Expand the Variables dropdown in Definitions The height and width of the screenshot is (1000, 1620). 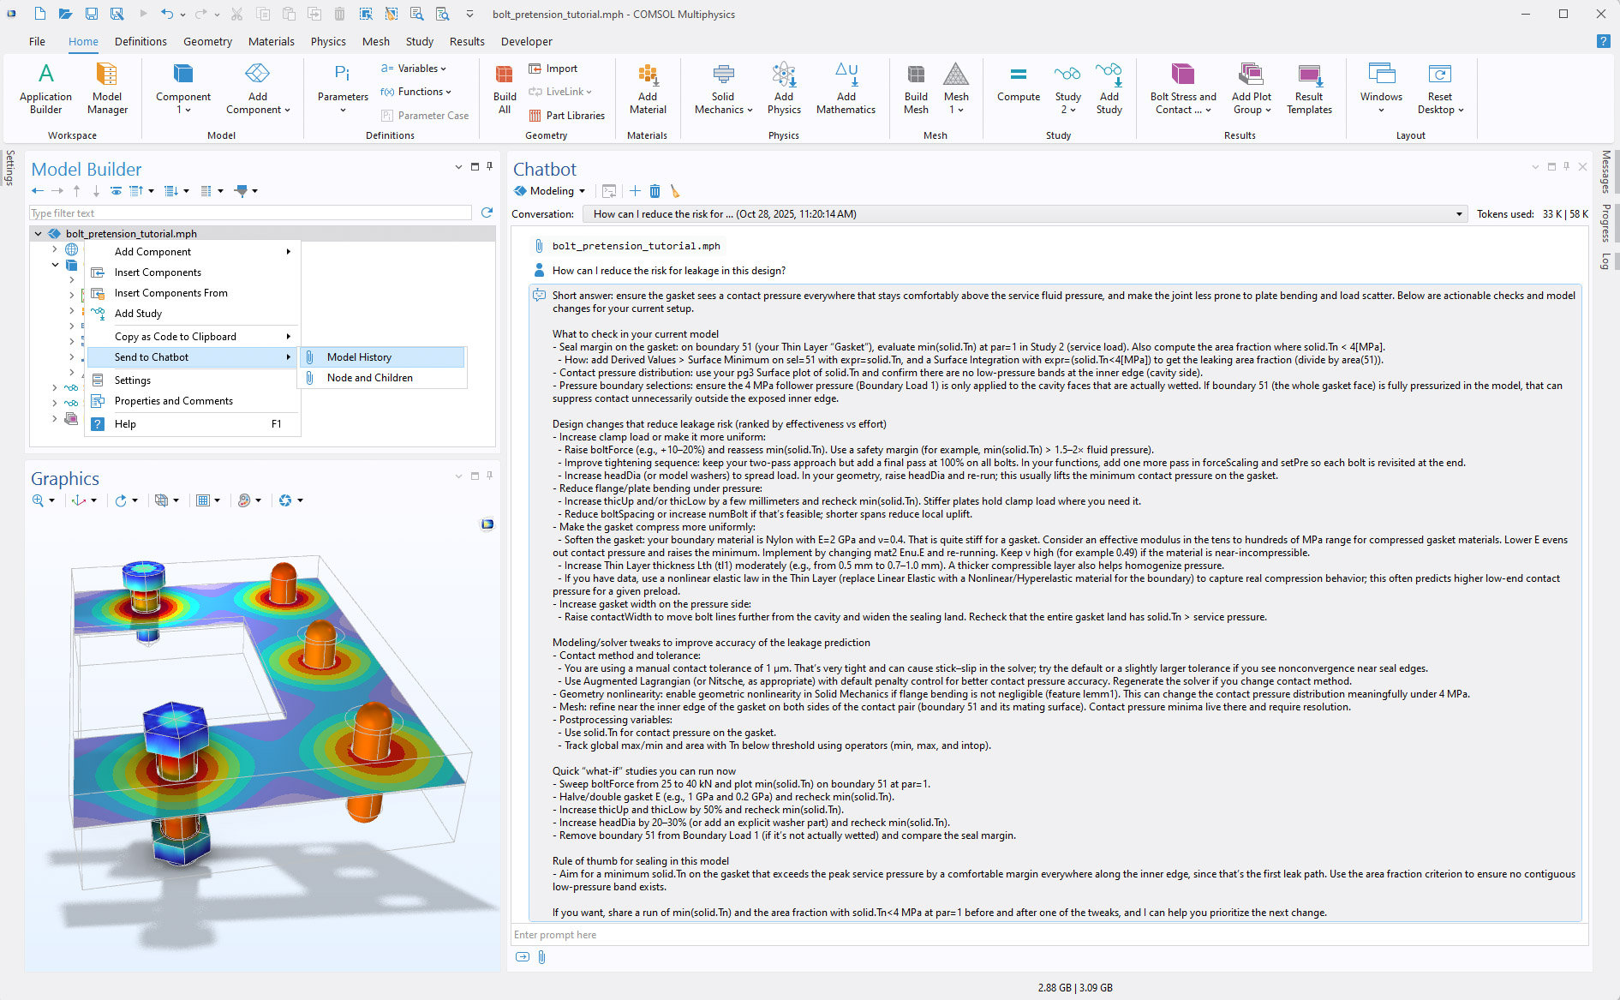point(417,69)
